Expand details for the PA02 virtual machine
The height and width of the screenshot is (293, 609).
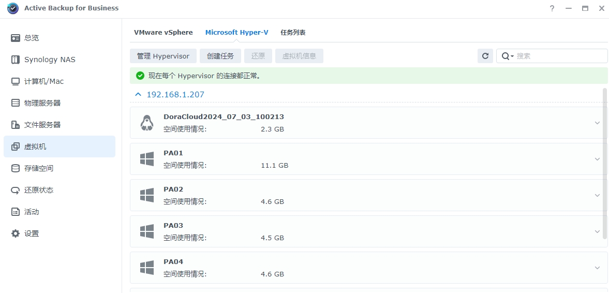[597, 195]
